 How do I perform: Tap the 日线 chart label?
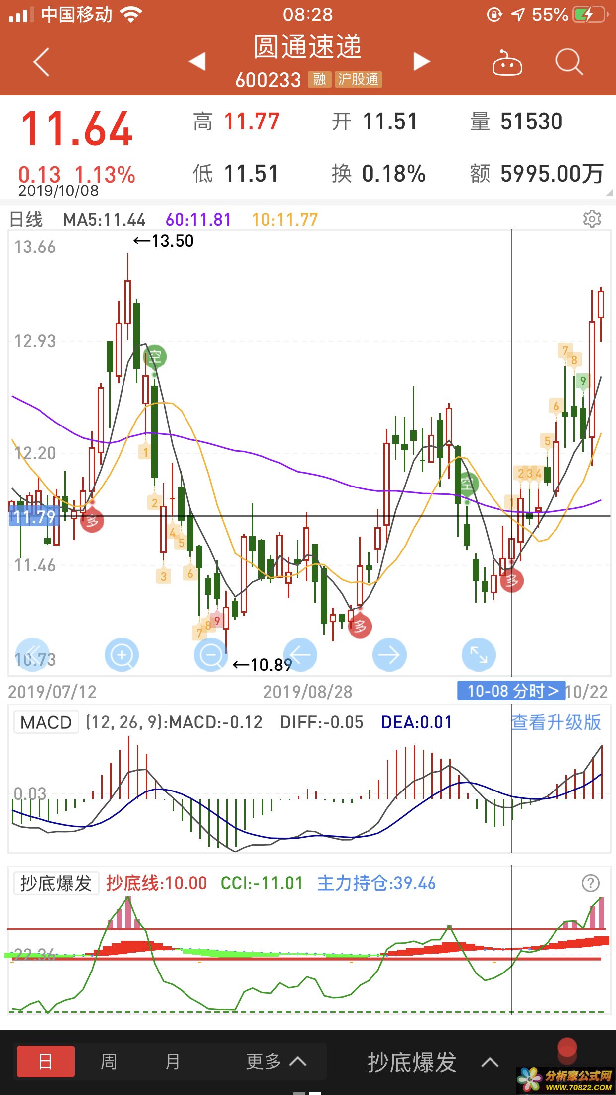tap(26, 219)
